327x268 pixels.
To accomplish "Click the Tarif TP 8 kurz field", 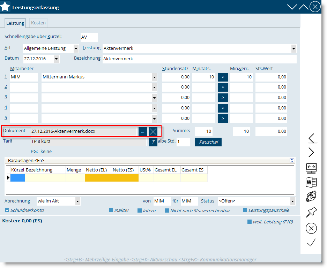I will tap(88, 142).
